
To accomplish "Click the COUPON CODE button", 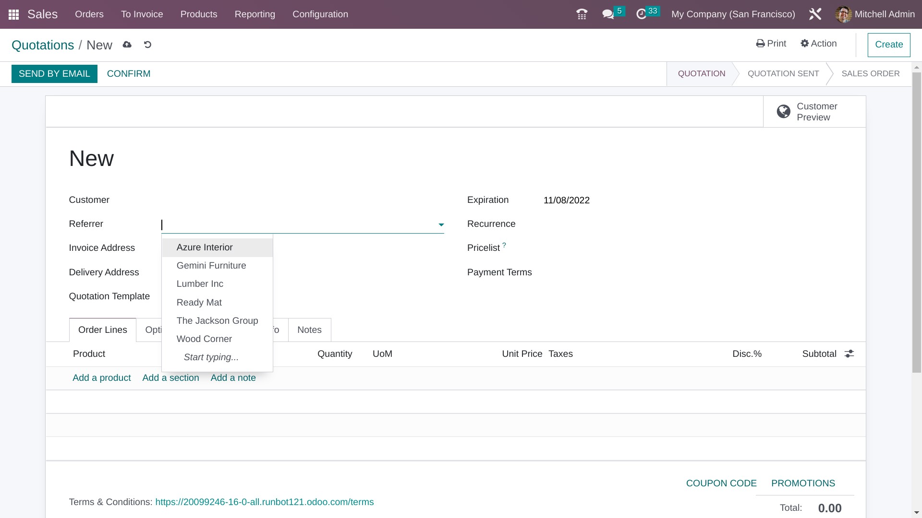I will point(721,483).
